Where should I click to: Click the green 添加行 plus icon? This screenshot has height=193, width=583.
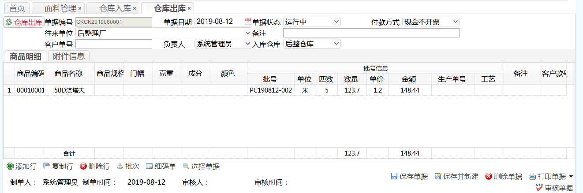[x=10, y=166]
